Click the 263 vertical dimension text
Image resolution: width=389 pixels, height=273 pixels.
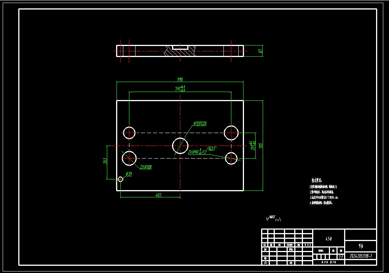(105, 161)
